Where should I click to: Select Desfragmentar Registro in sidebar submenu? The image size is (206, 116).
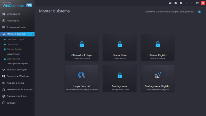(17, 64)
